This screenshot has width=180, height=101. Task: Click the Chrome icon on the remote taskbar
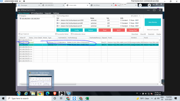[40, 93]
